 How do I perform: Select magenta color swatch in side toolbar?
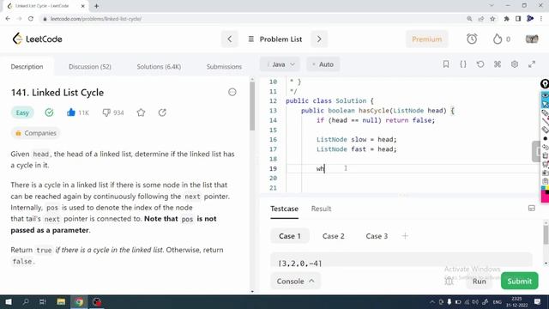[x=546, y=197]
